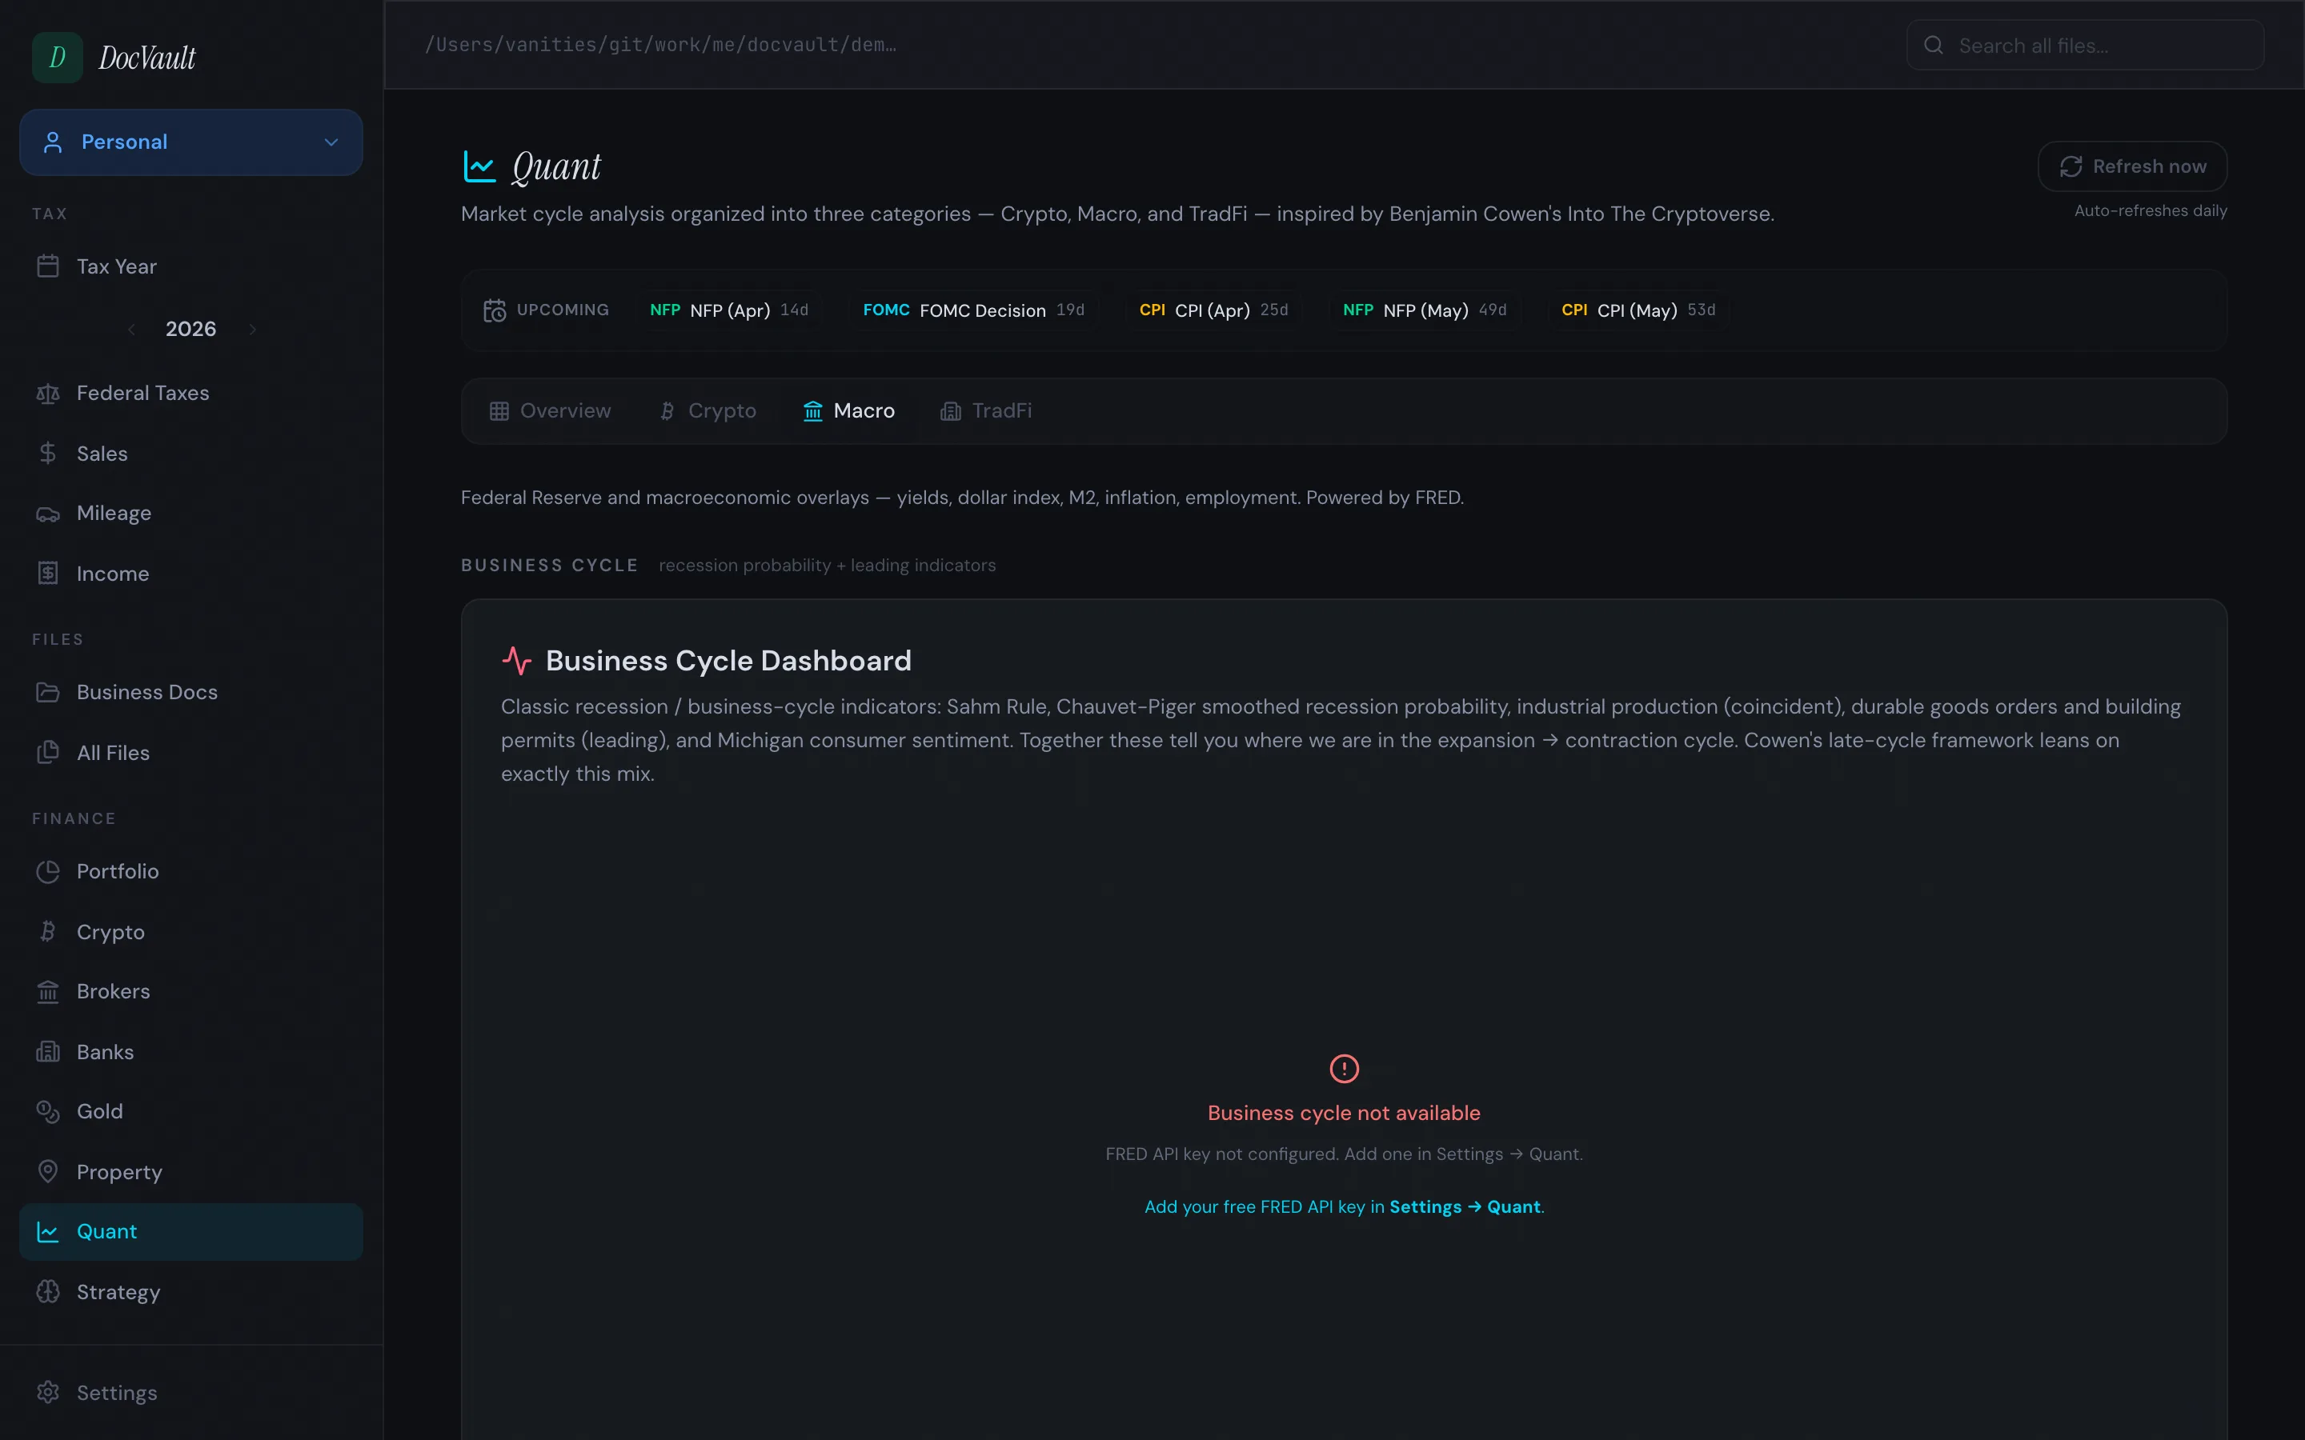Open the Strategy page

190,1291
